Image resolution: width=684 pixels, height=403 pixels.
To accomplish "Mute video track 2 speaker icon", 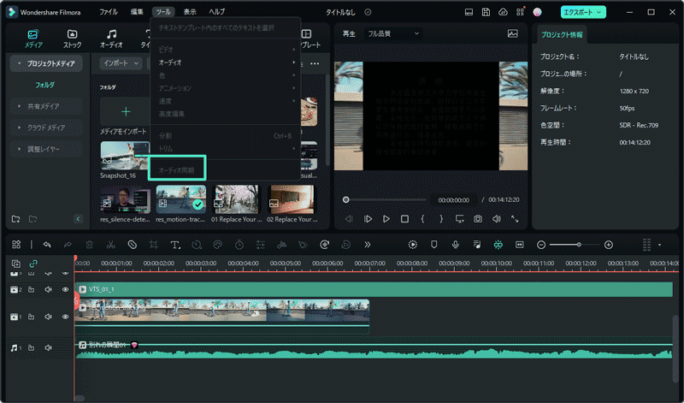I will 48,289.
